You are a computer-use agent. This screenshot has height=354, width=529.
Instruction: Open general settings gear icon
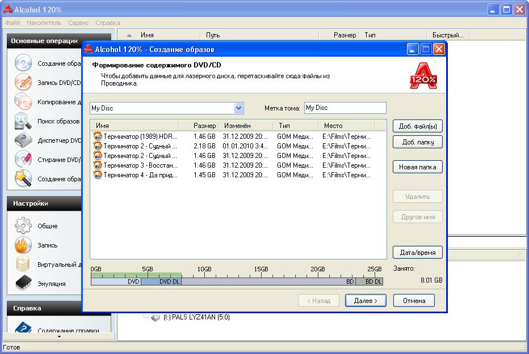pos(23,225)
